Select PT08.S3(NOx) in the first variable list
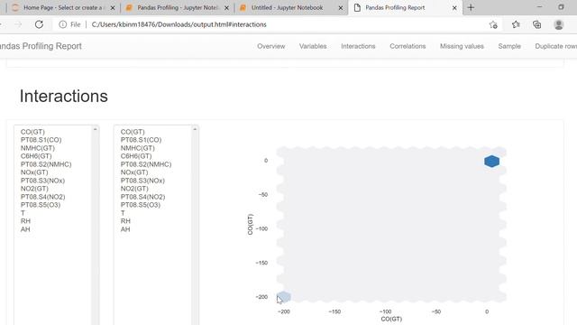The width and height of the screenshot is (577, 325). (x=42, y=181)
